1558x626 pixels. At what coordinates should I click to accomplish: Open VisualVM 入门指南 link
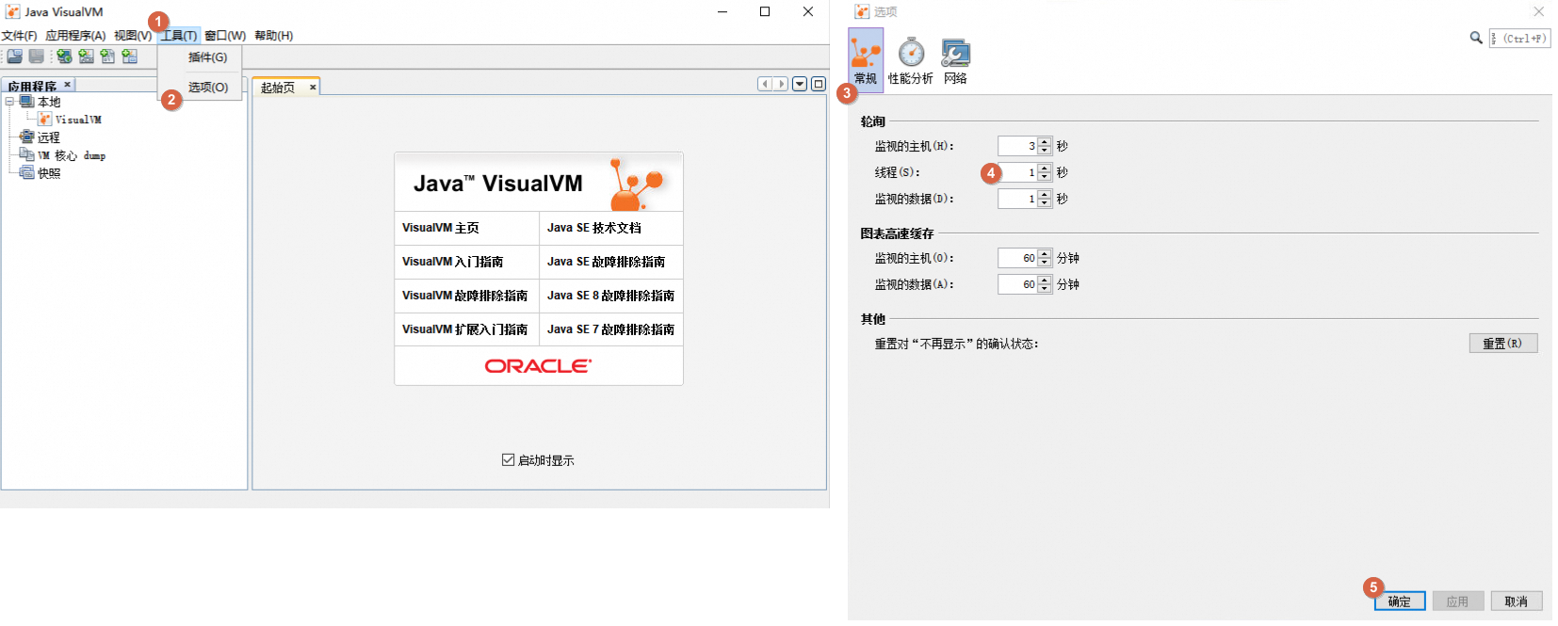click(x=453, y=262)
